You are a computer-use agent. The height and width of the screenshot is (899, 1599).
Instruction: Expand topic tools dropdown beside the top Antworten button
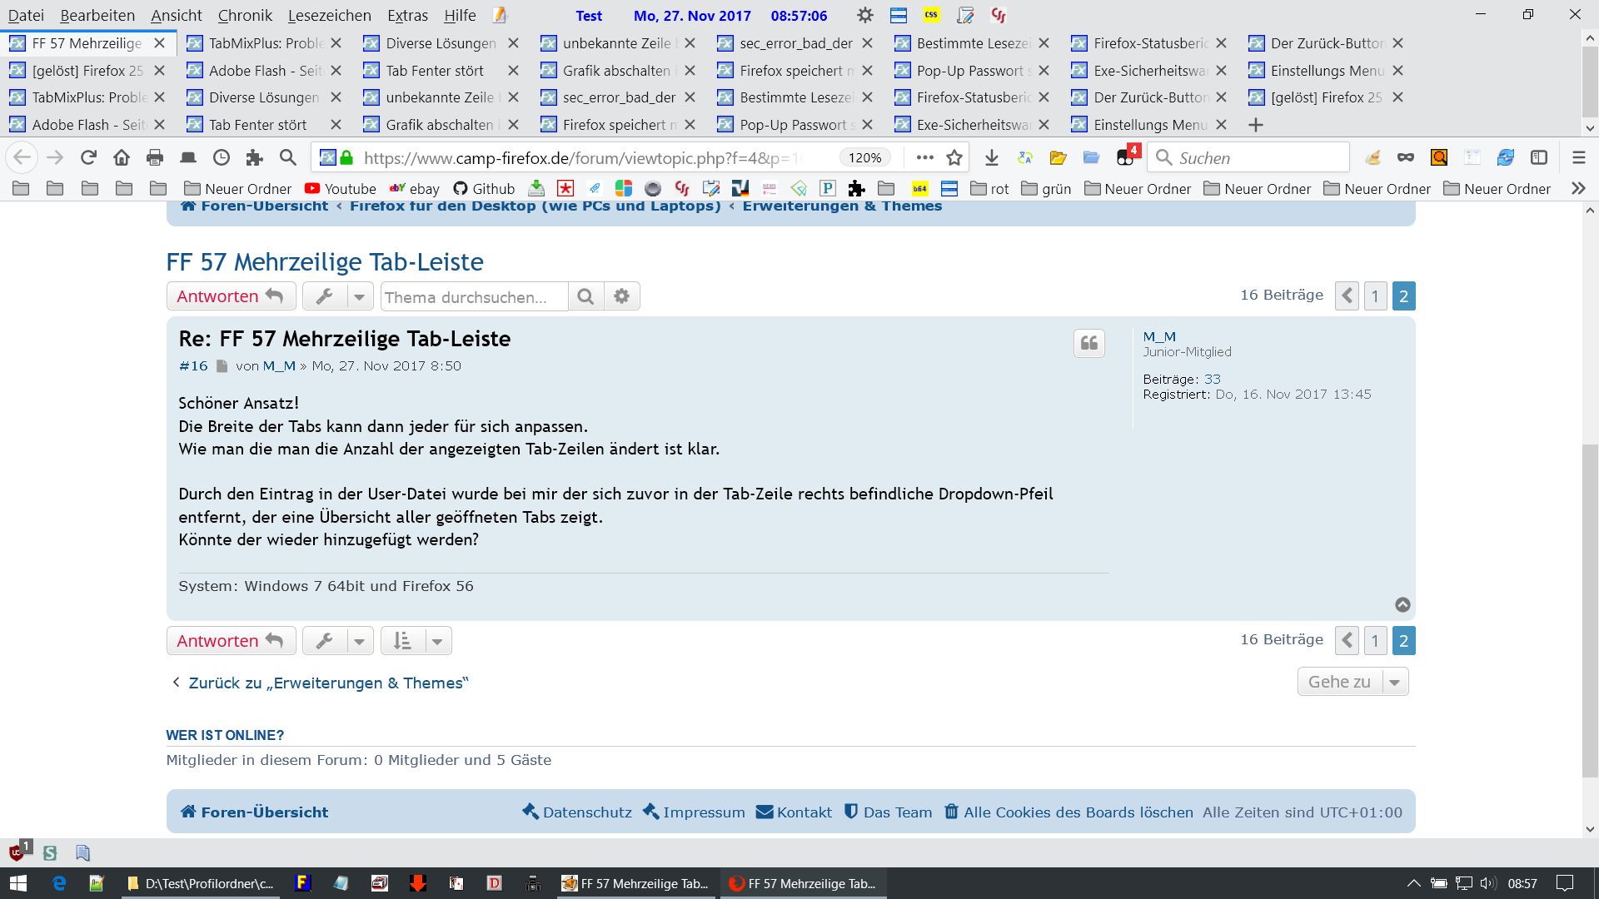pos(359,296)
